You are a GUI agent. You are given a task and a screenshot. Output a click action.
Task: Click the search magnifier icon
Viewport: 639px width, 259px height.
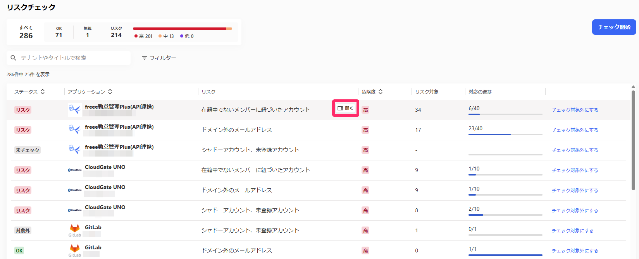(x=14, y=58)
